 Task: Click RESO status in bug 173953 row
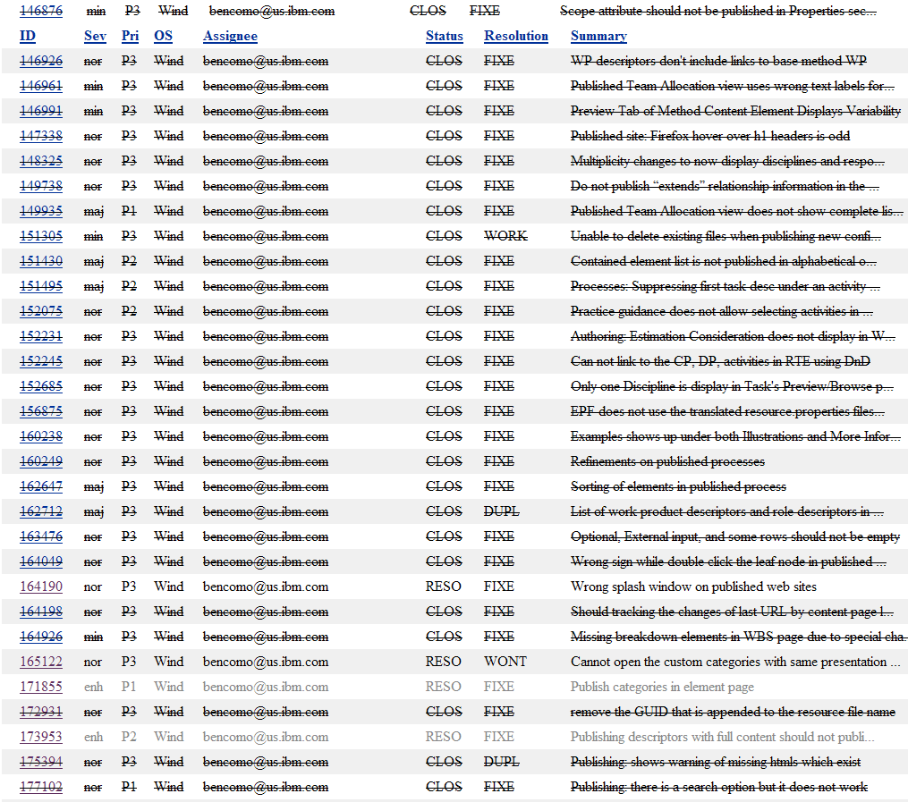click(443, 737)
